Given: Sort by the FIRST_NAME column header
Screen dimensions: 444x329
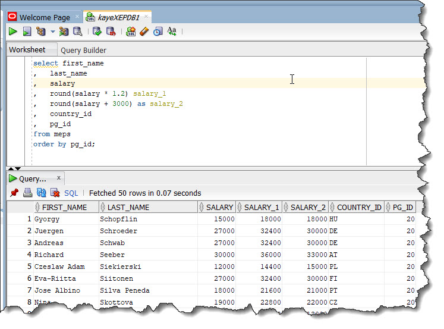Looking at the screenshot, I should tap(66, 208).
